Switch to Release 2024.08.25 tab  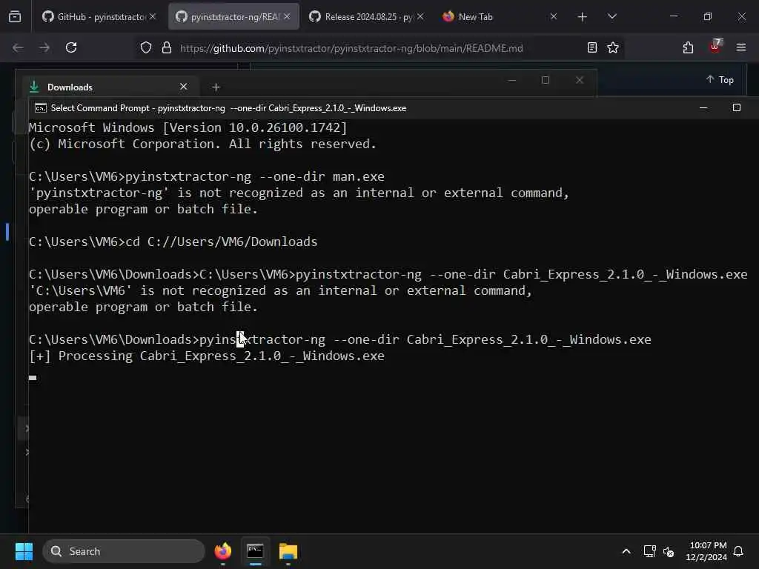point(366,17)
